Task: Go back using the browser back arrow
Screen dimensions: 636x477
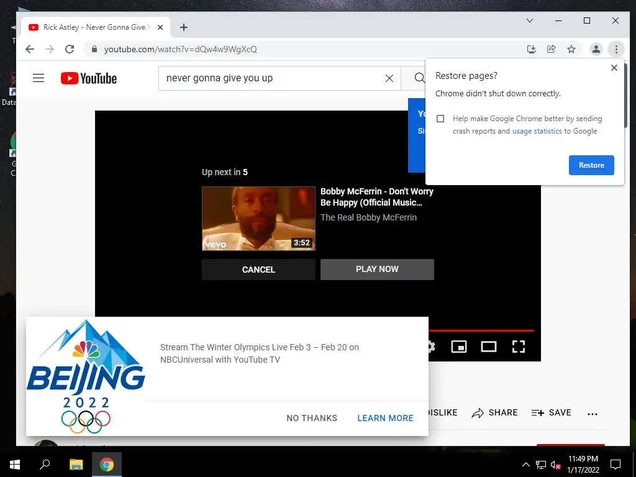Action: point(30,49)
